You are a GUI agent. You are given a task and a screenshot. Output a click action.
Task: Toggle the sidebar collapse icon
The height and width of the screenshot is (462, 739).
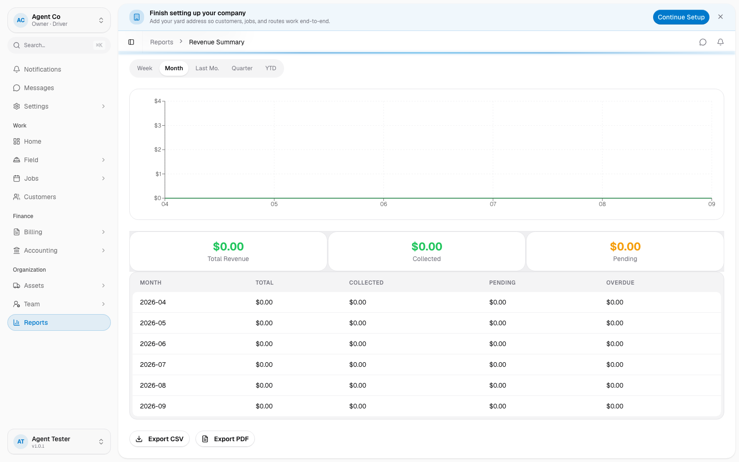click(x=131, y=42)
